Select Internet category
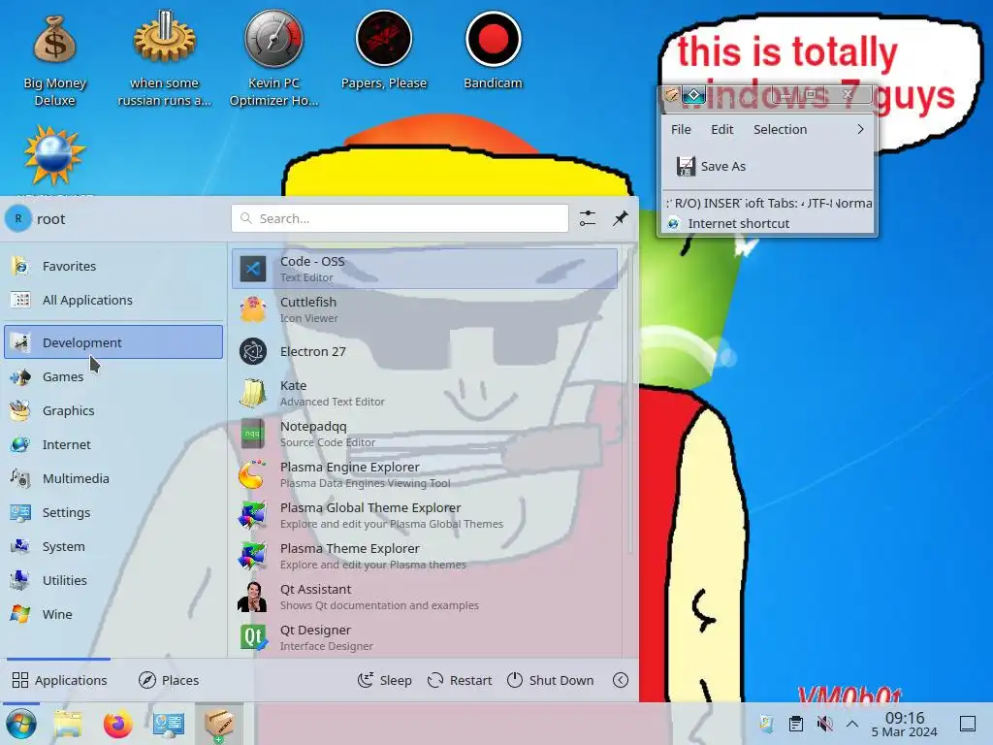Image resolution: width=993 pixels, height=745 pixels. [113, 444]
